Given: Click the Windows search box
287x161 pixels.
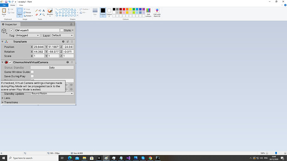Looking at the screenshot, I should click(x=33, y=158).
